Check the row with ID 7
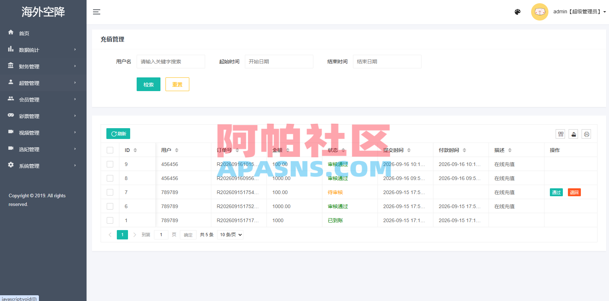Viewport: 609px width, 301px height. click(110, 192)
